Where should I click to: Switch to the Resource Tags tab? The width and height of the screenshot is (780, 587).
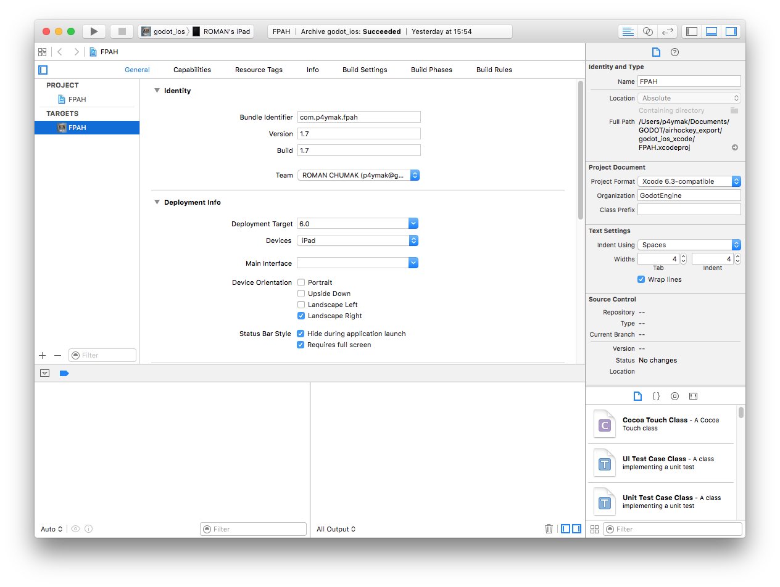click(259, 70)
